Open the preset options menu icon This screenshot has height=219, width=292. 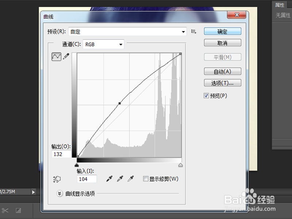[x=194, y=31]
